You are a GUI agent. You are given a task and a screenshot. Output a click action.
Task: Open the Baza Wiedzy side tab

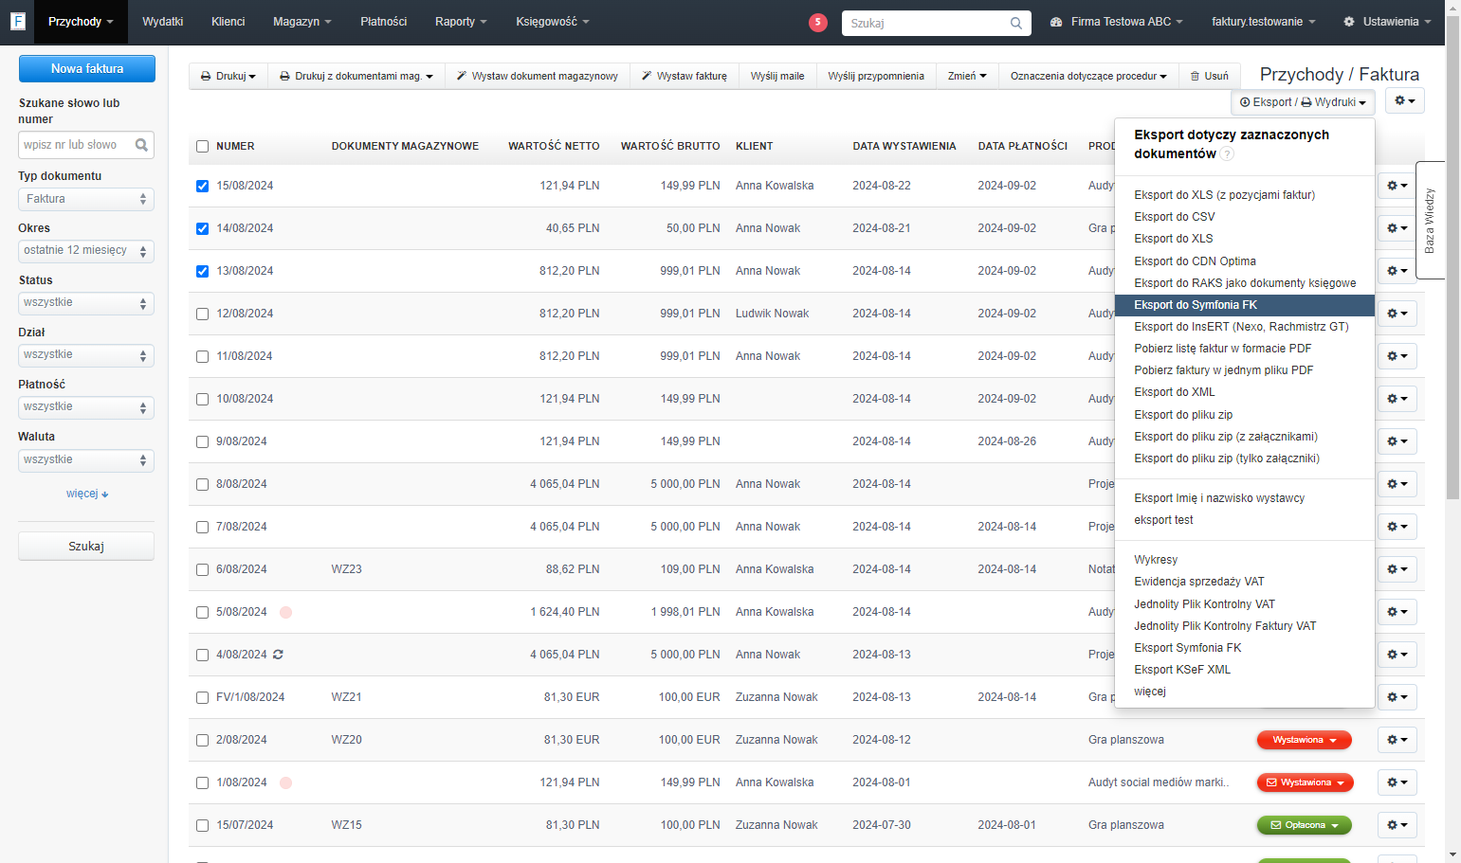1430,220
